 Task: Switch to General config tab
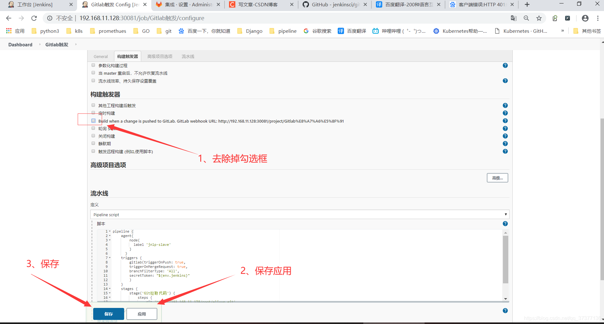point(101,56)
